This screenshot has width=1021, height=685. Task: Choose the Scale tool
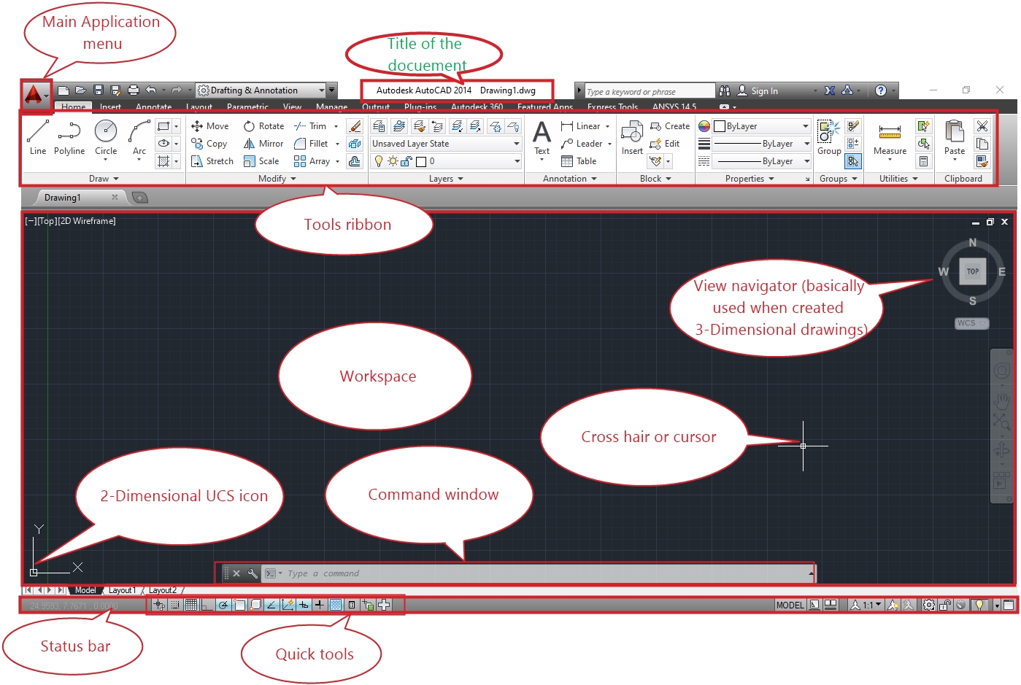pos(261,161)
